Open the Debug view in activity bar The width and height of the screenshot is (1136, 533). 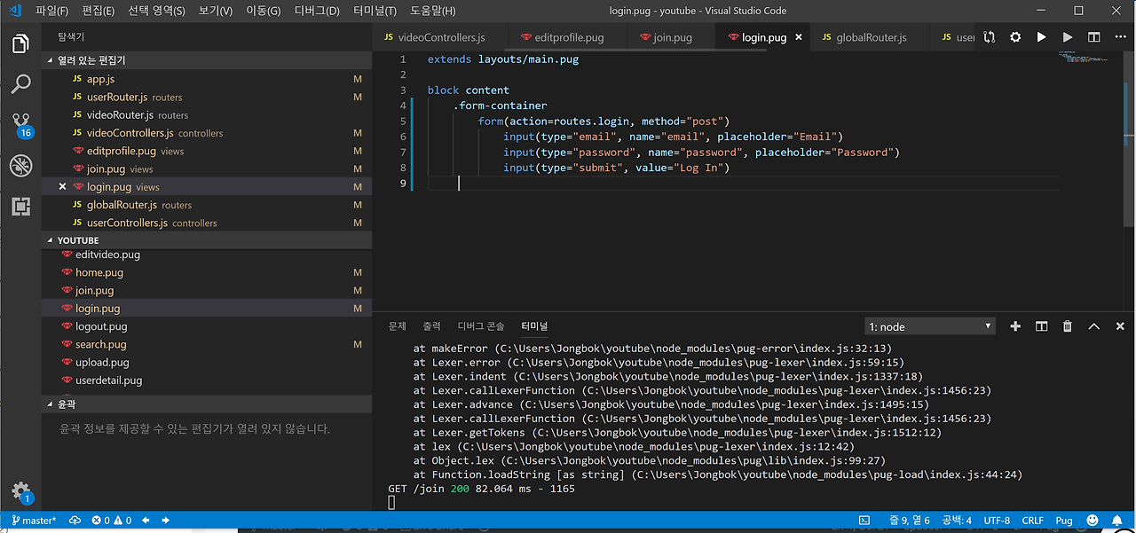pyautogui.click(x=20, y=165)
